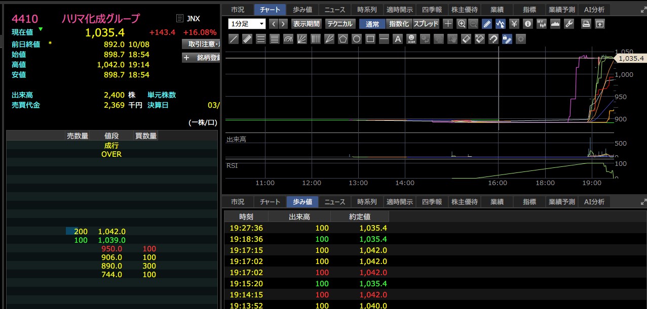
Task: Select the text A annotation tool
Action: pos(398,39)
